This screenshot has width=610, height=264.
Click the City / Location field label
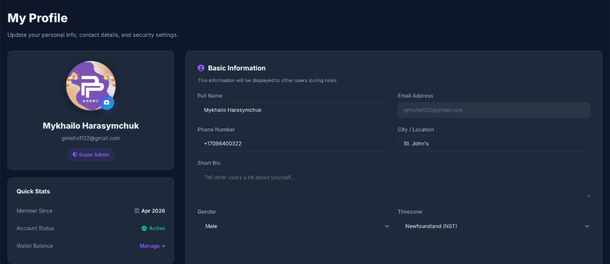(415, 129)
